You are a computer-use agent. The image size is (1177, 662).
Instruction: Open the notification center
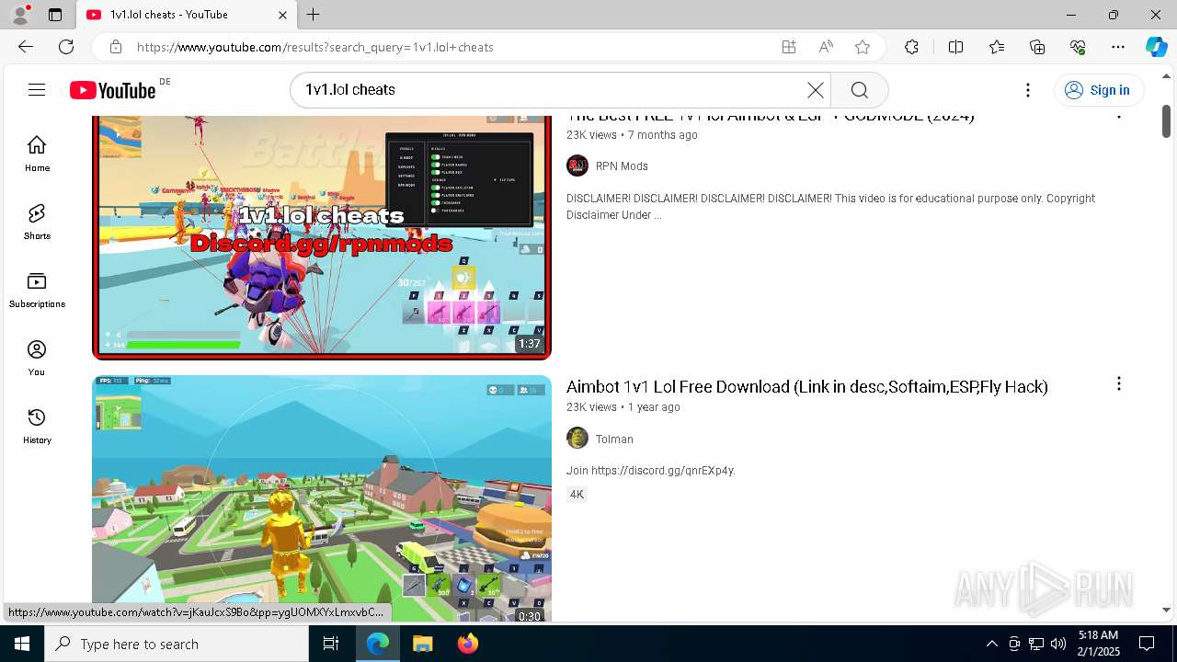click(x=1147, y=644)
